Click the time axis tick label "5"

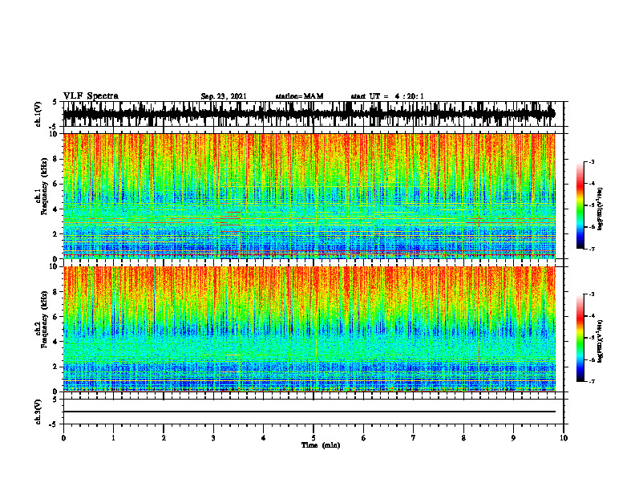click(x=313, y=438)
